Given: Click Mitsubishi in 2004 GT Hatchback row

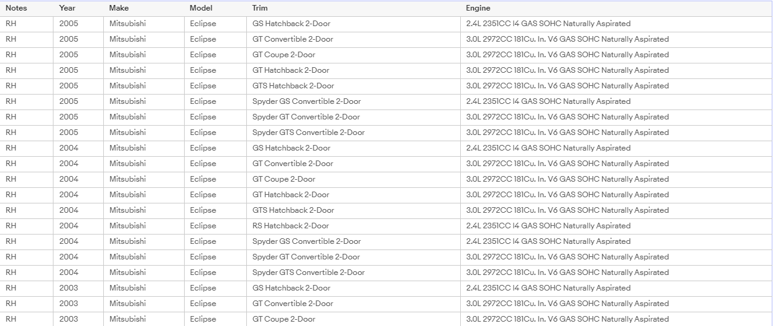Looking at the screenshot, I should click(127, 195).
